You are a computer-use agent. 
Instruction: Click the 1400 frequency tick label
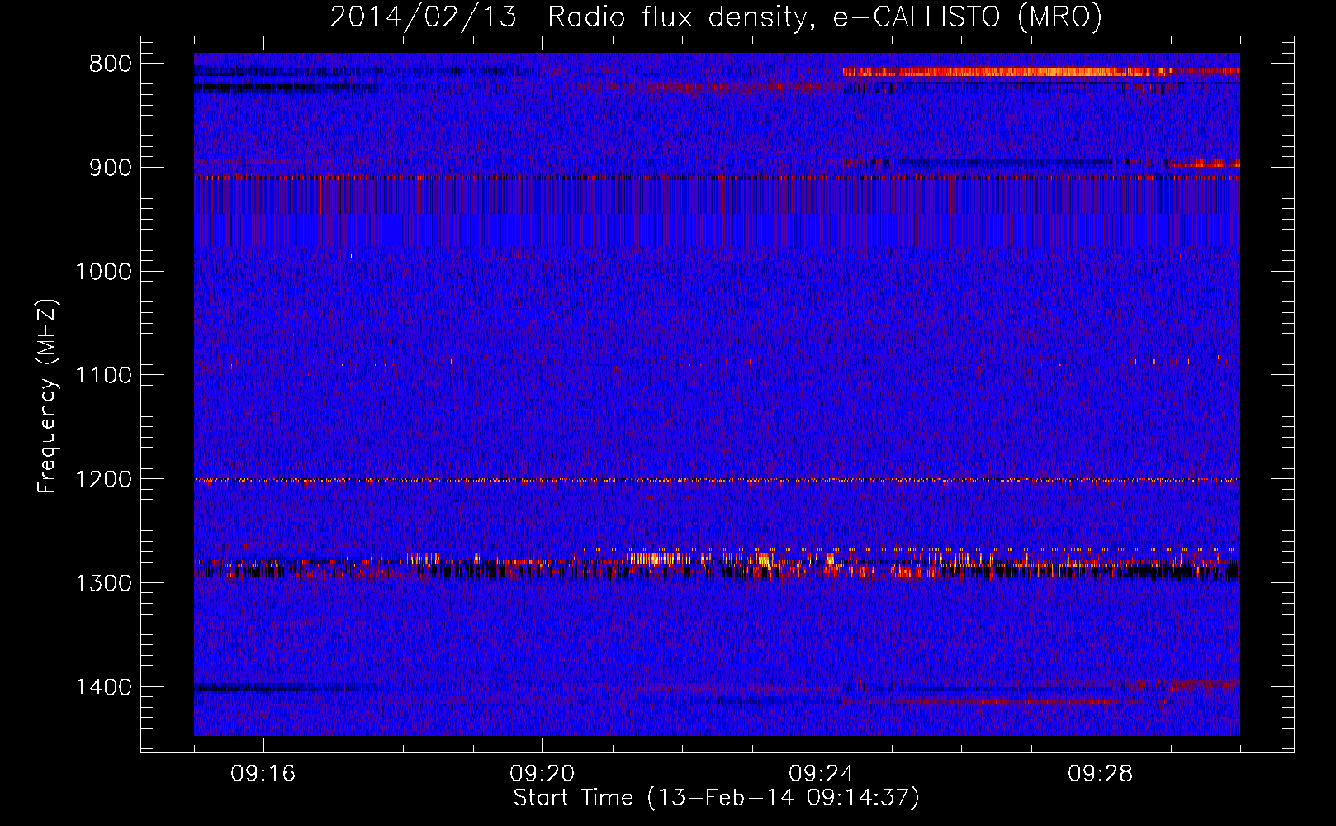click(x=103, y=687)
